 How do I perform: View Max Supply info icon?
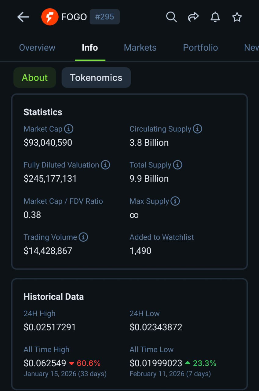click(x=175, y=201)
